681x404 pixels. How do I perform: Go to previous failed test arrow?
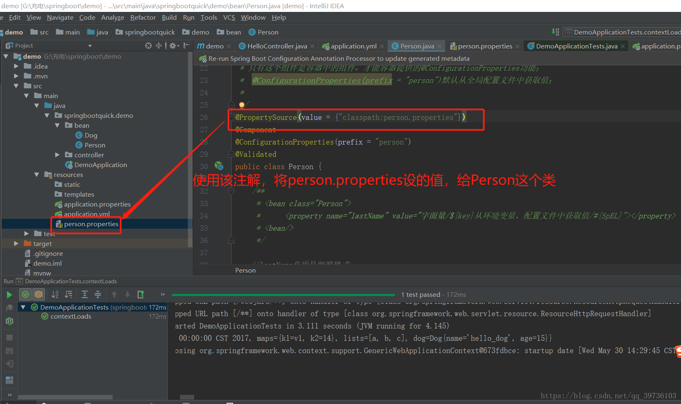pos(114,294)
